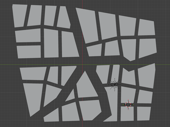The image size is (170, 127).
Task: Select the pentagon shard with pointed bottom
Action: click(x=129, y=49)
